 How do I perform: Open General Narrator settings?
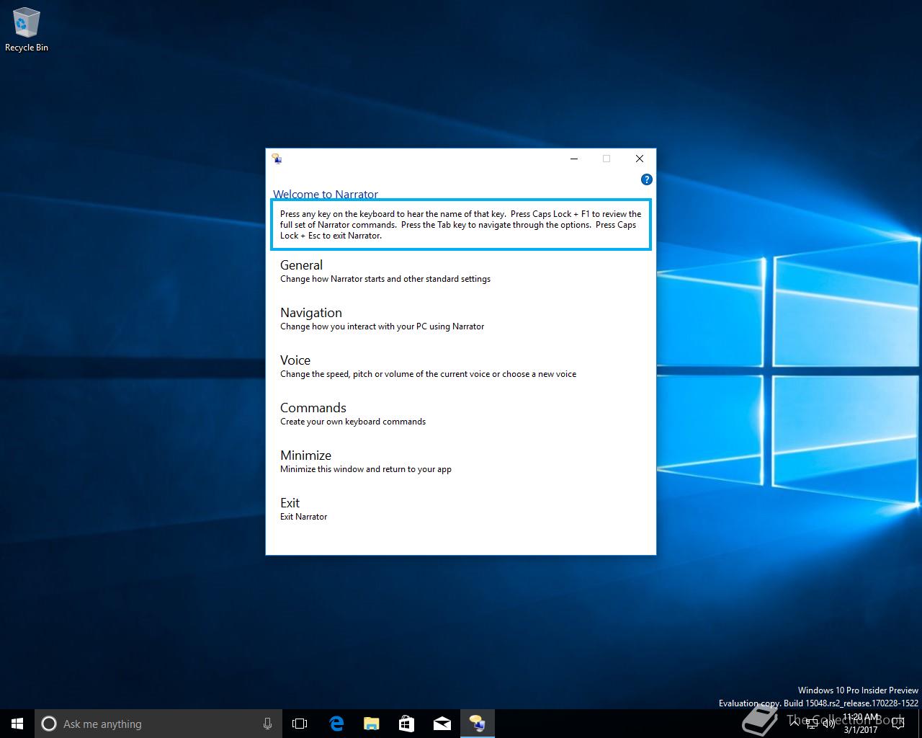pyautogui.click(x=385, y=271)
